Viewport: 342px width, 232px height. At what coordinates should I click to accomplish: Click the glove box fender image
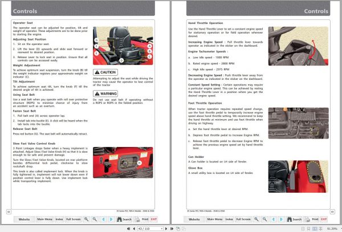(x=298, y=176)
